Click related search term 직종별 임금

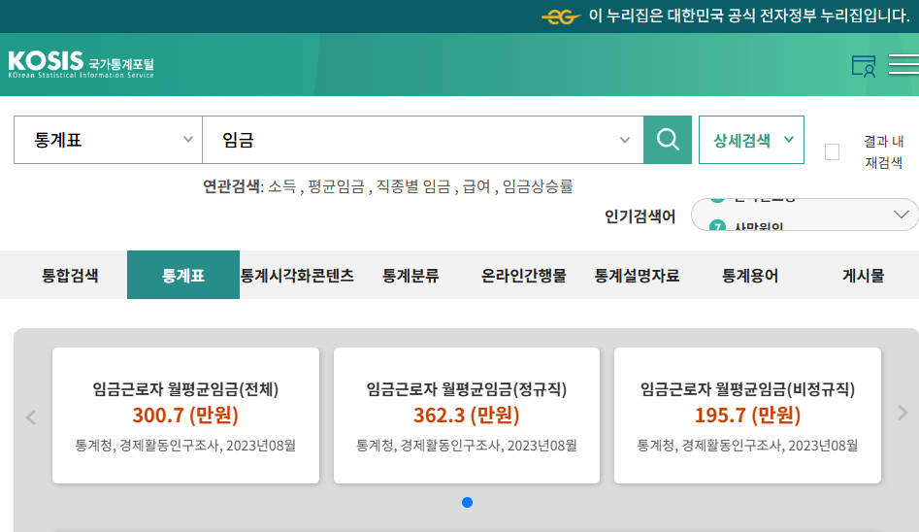413,186
